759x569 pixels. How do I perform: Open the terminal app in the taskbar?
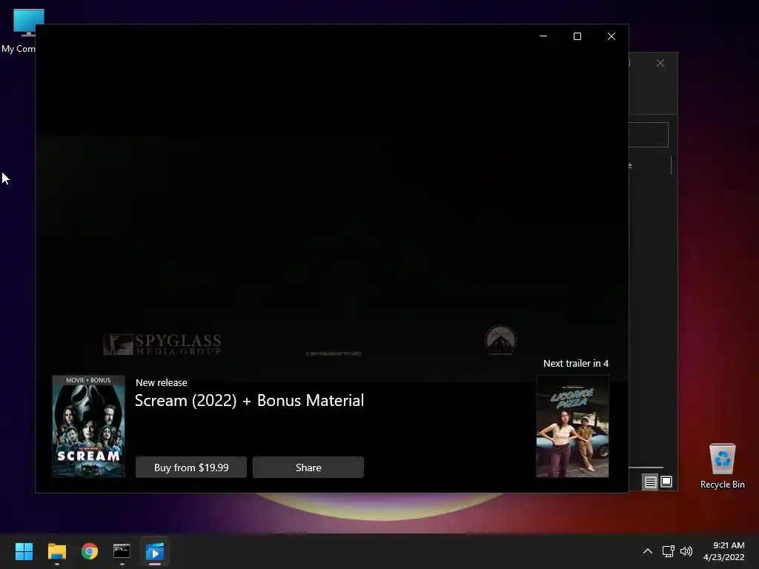[122, 551]
